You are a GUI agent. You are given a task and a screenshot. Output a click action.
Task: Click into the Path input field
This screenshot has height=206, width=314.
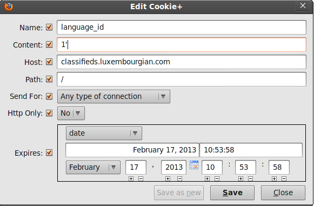click(182, 79)
